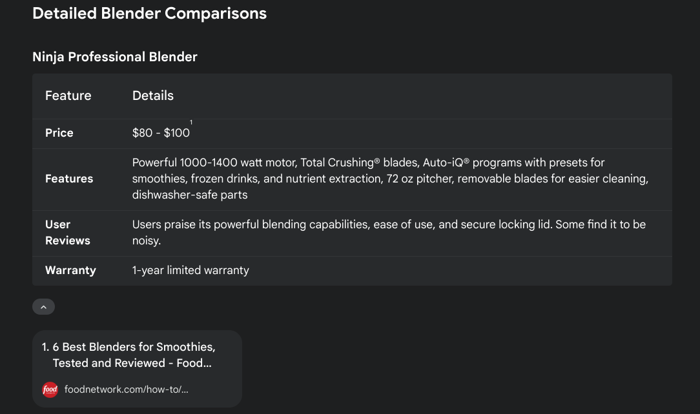The width and height of the screenshot is (700, 414).
Task: Click the Feature column header
Action: (x=68, y=96)
